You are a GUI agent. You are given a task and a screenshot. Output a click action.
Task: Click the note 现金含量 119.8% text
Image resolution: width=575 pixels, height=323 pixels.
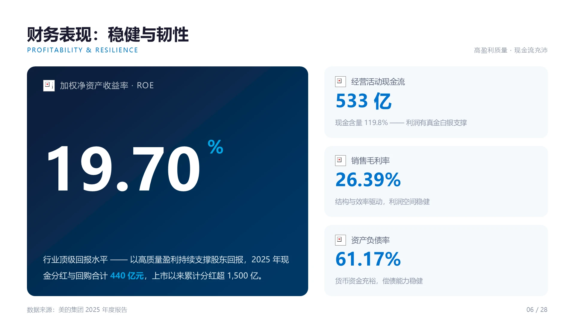click(x=401, y=123)
